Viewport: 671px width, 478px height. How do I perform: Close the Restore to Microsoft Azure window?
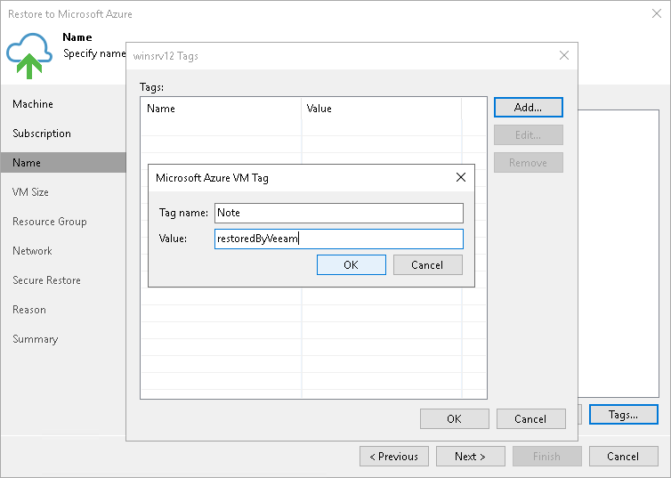(x=657, y=13)
